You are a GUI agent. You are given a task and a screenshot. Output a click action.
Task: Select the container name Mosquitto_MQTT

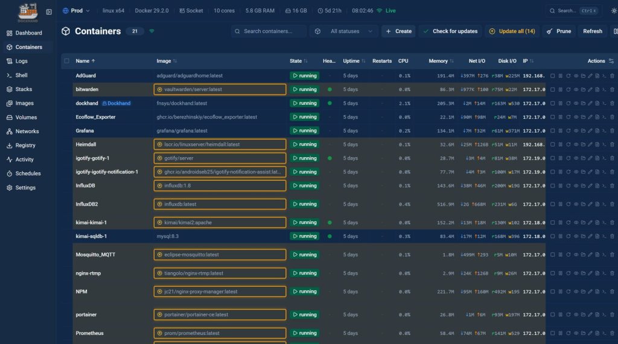tap(95, 255)
